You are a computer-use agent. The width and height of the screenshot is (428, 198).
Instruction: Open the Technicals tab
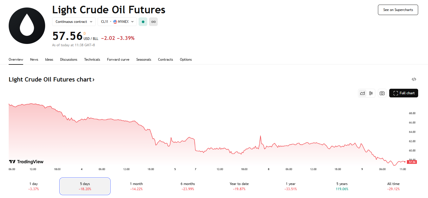pyautogui.click(x=92, y=60)
